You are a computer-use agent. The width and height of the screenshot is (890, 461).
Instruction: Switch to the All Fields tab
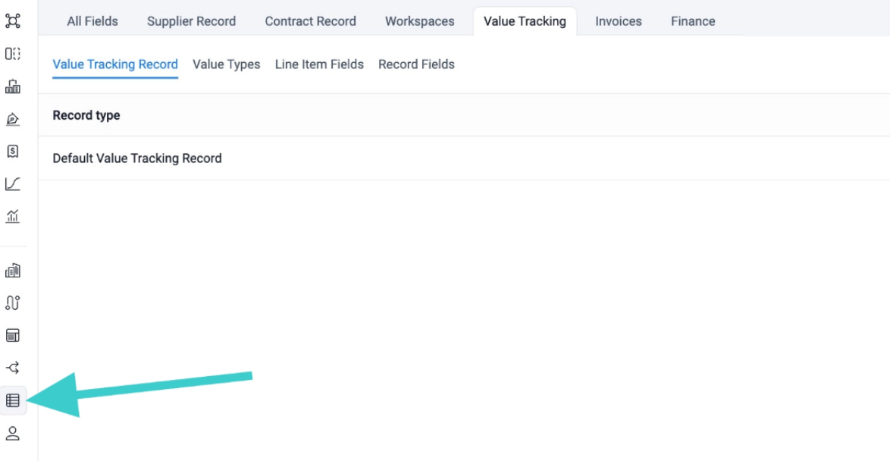[92, 21]
